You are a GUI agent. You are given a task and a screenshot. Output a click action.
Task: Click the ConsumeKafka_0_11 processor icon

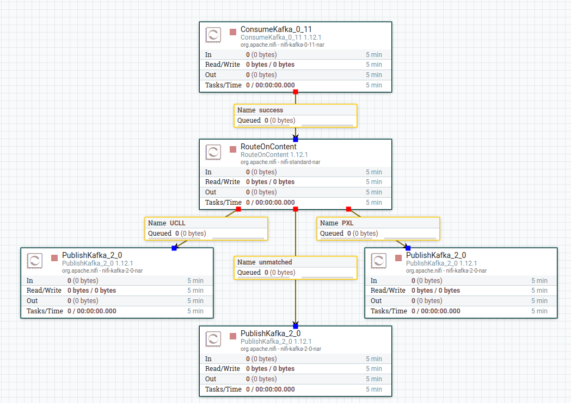point(213,35)
